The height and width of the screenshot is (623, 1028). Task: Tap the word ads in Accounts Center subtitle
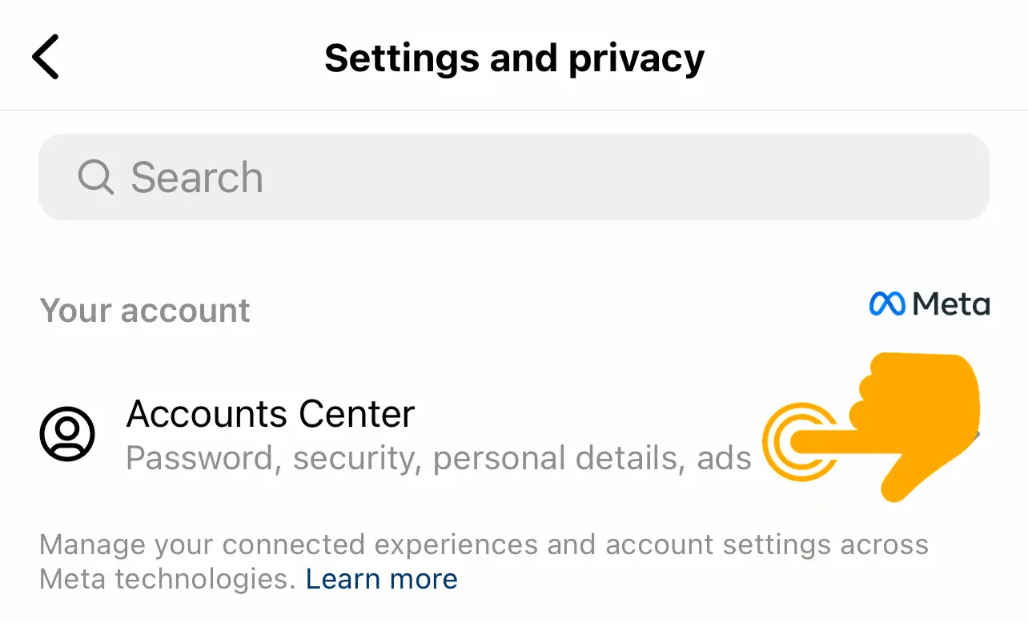[725, 459]
